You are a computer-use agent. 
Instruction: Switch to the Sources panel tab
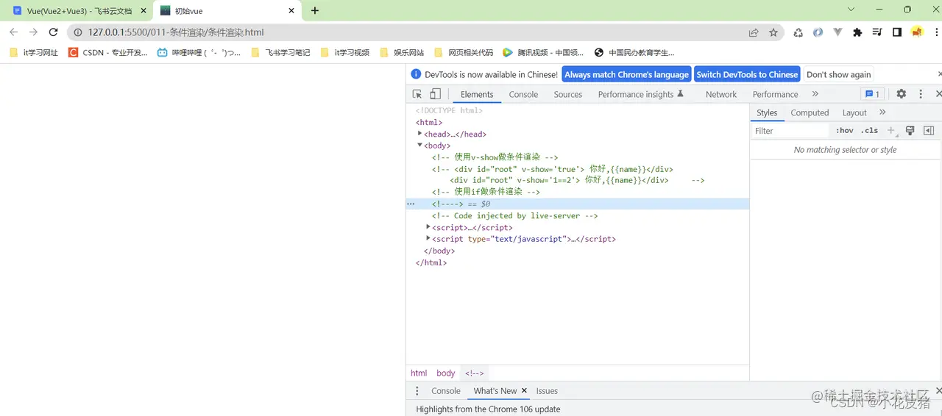tap(567, 94)
